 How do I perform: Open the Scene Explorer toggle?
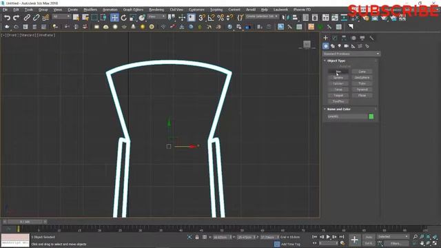point(306,18)
